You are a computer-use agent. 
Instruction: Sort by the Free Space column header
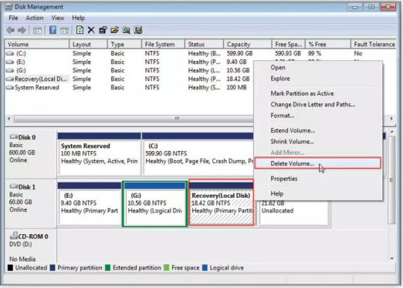(x=289, y=45)
